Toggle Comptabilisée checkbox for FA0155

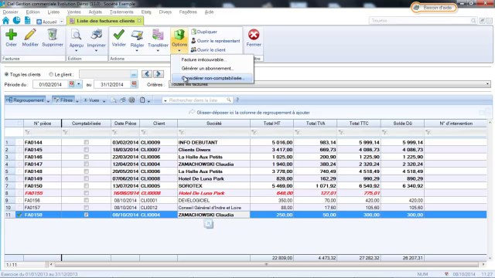(x=86, y=193)
